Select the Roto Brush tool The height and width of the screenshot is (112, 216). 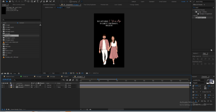click(50, 1)
